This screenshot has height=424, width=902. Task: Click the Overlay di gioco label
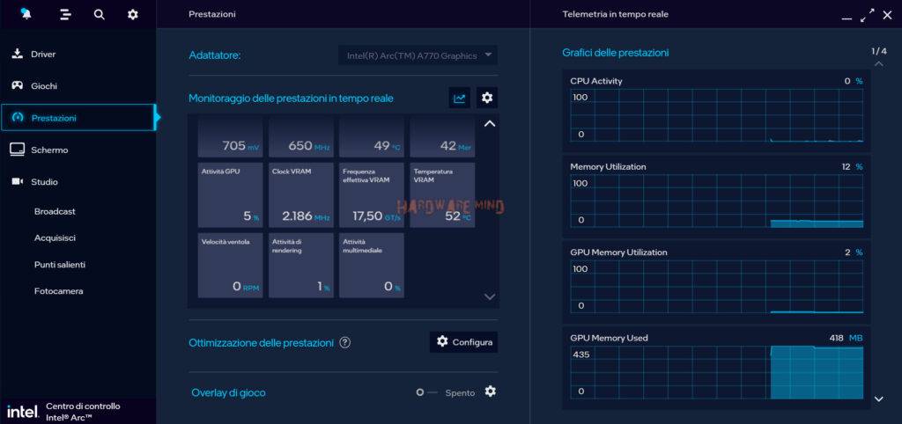(228, 393)
